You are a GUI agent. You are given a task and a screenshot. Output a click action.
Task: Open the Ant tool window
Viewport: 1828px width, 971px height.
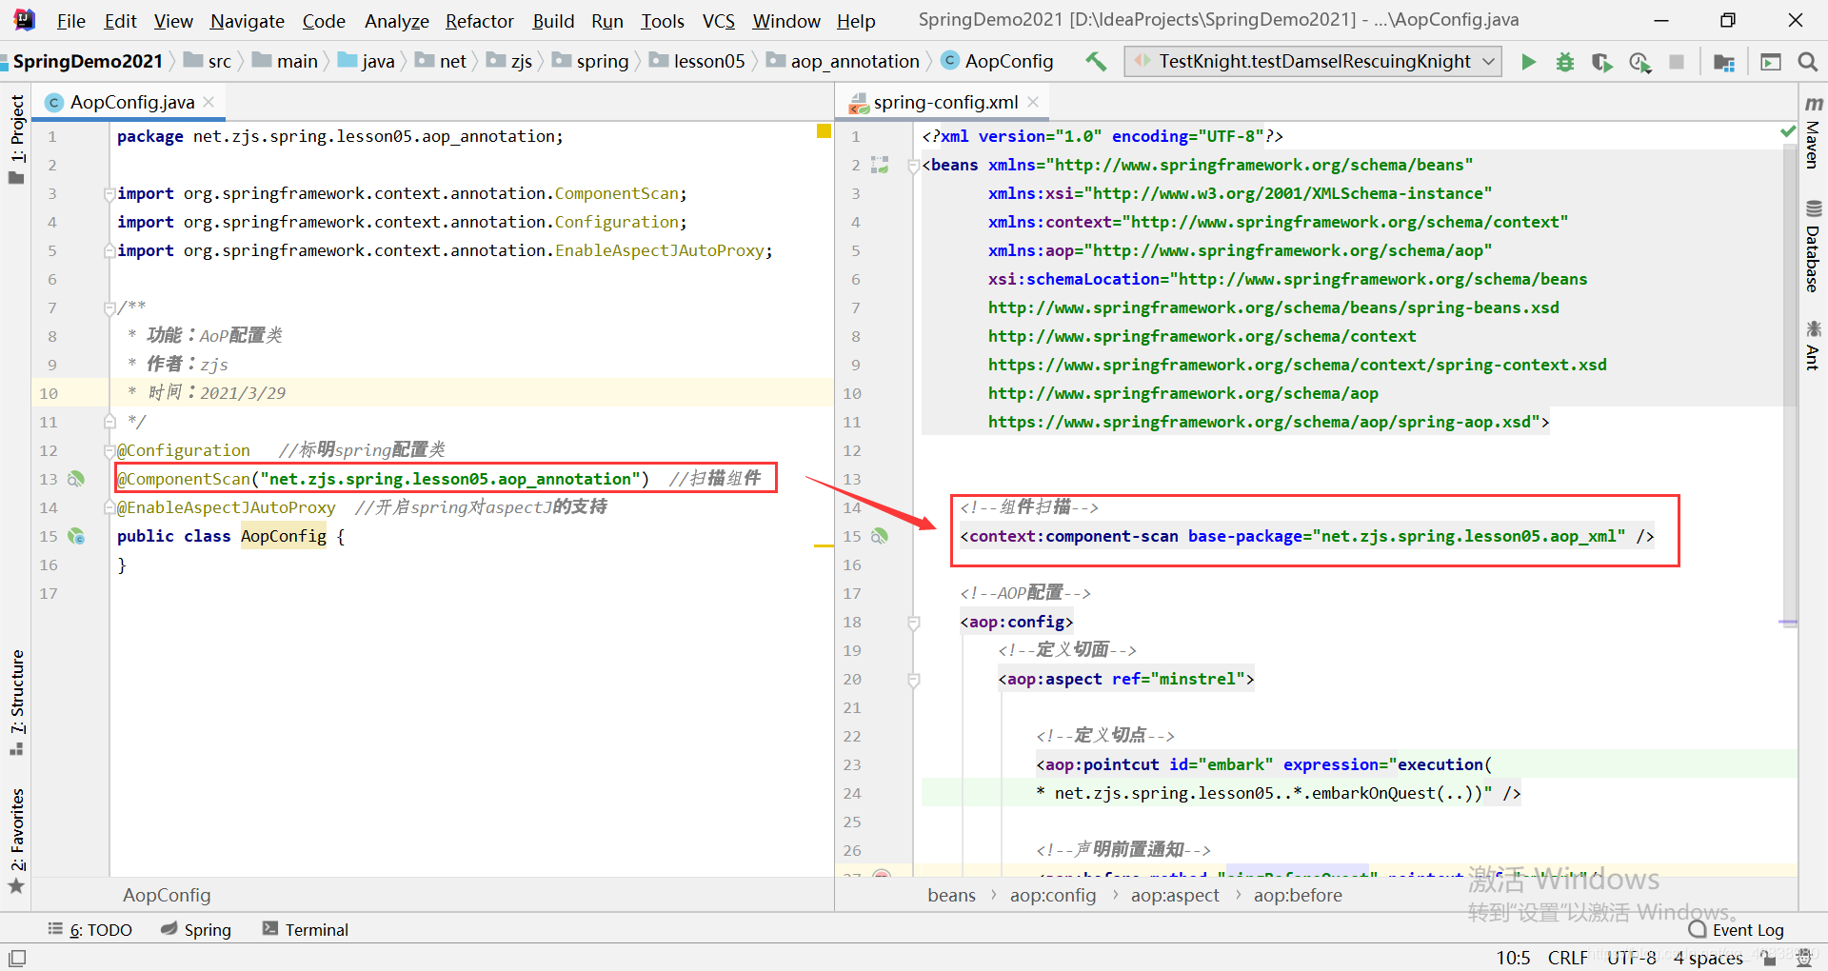[1813, 346]
